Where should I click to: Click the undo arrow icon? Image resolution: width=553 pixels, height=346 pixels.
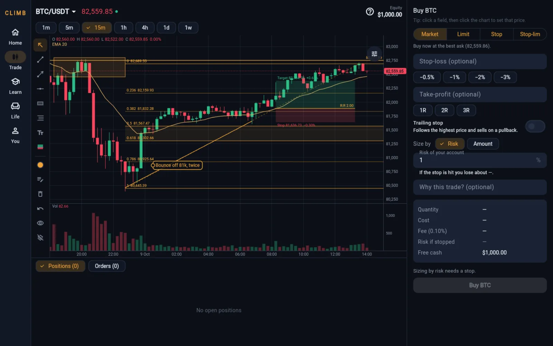click(x=40, y=208)
